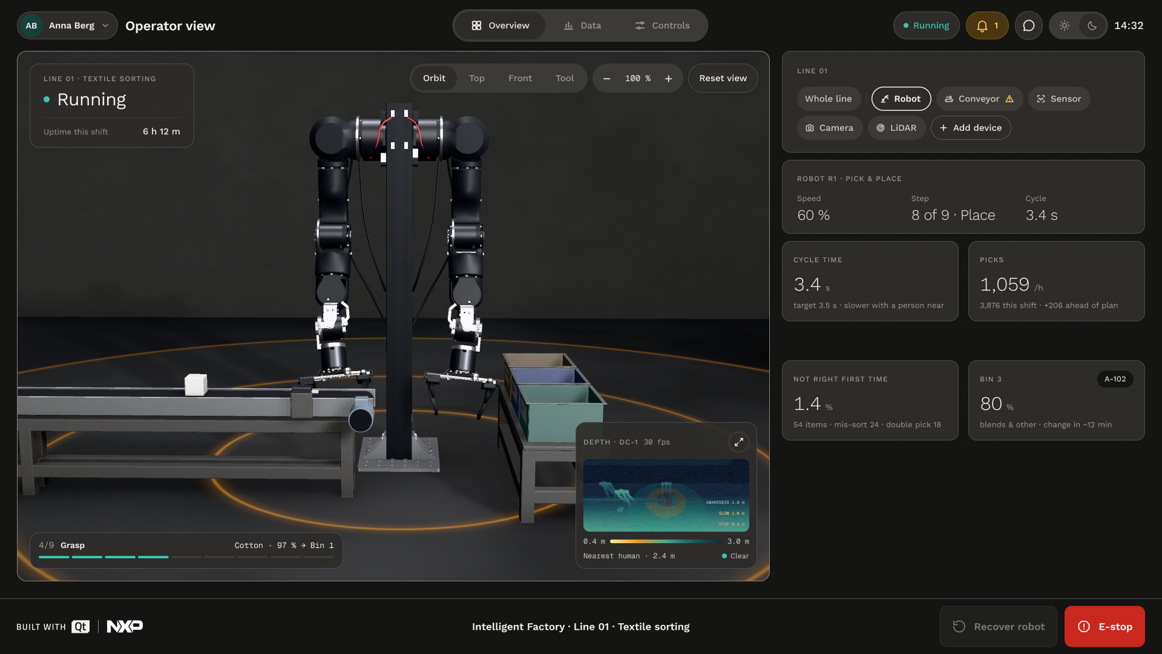The height and width of the screenshot is (654, 1162).
Task: Click the 100 % zoom value
Action: (638, 79)
